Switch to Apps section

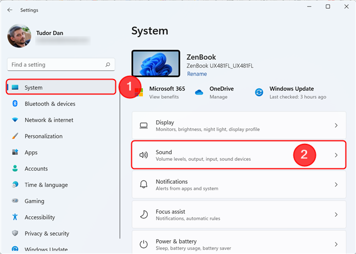(x=61, y=152)
